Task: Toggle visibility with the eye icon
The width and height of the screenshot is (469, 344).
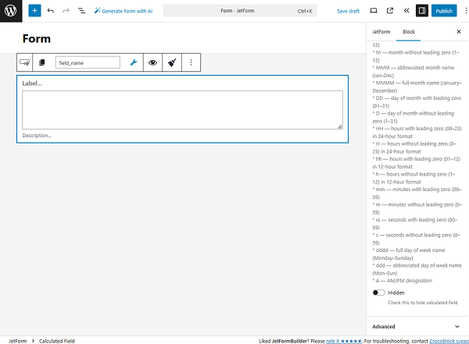Action: tap(153, 62)
